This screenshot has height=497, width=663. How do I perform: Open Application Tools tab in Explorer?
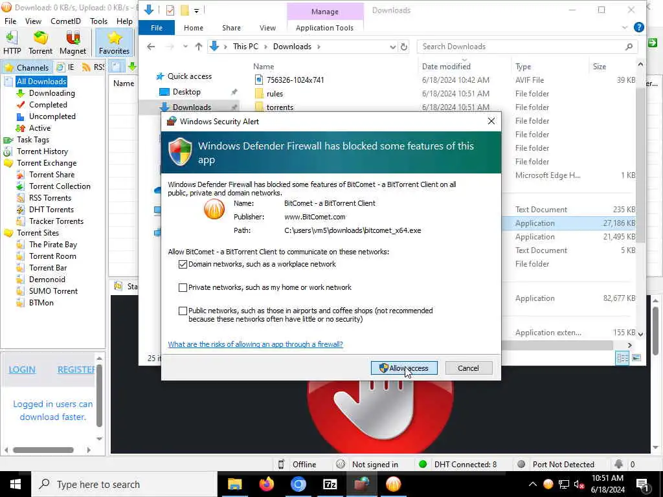[324, 28]
